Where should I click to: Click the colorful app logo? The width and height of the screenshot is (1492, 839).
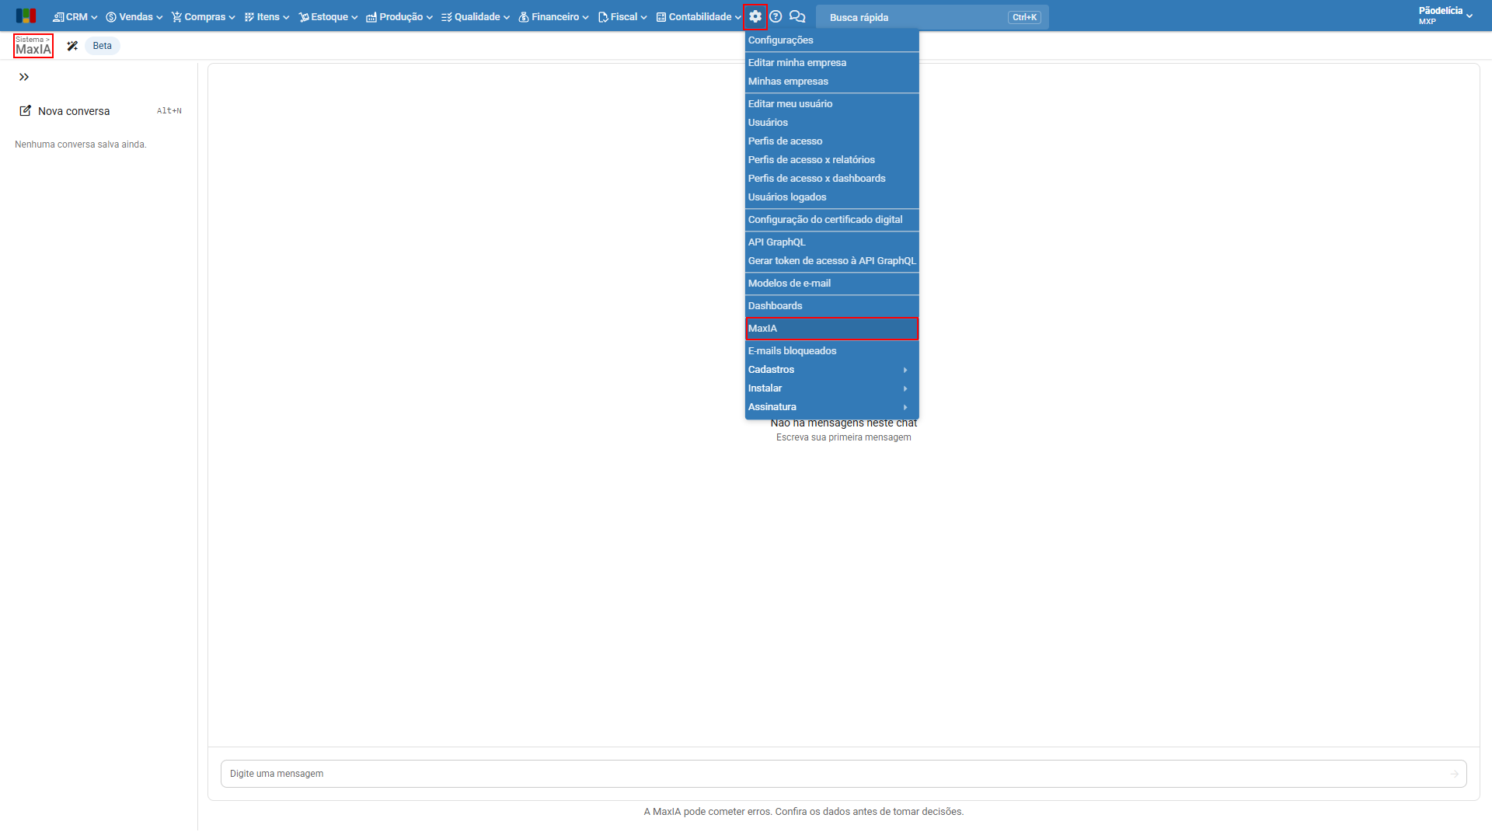pos(26,16)
